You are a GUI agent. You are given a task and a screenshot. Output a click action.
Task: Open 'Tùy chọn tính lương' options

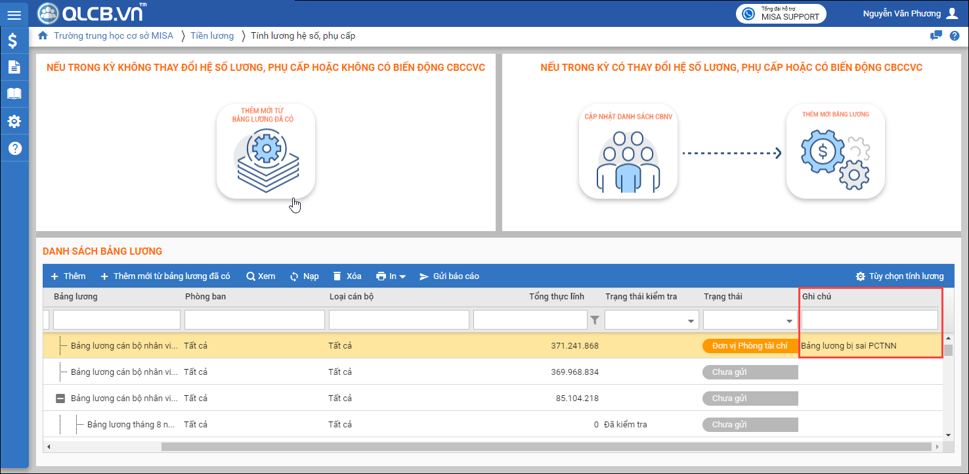899,276
